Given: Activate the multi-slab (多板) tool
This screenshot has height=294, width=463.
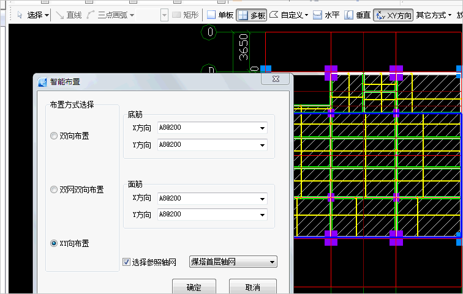Looking at the screenshot, I should 252,15.
